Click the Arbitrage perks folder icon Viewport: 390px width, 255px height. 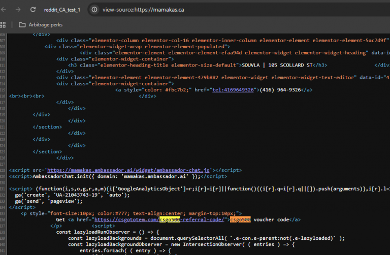pyautogui.click(x=22, y=24)
